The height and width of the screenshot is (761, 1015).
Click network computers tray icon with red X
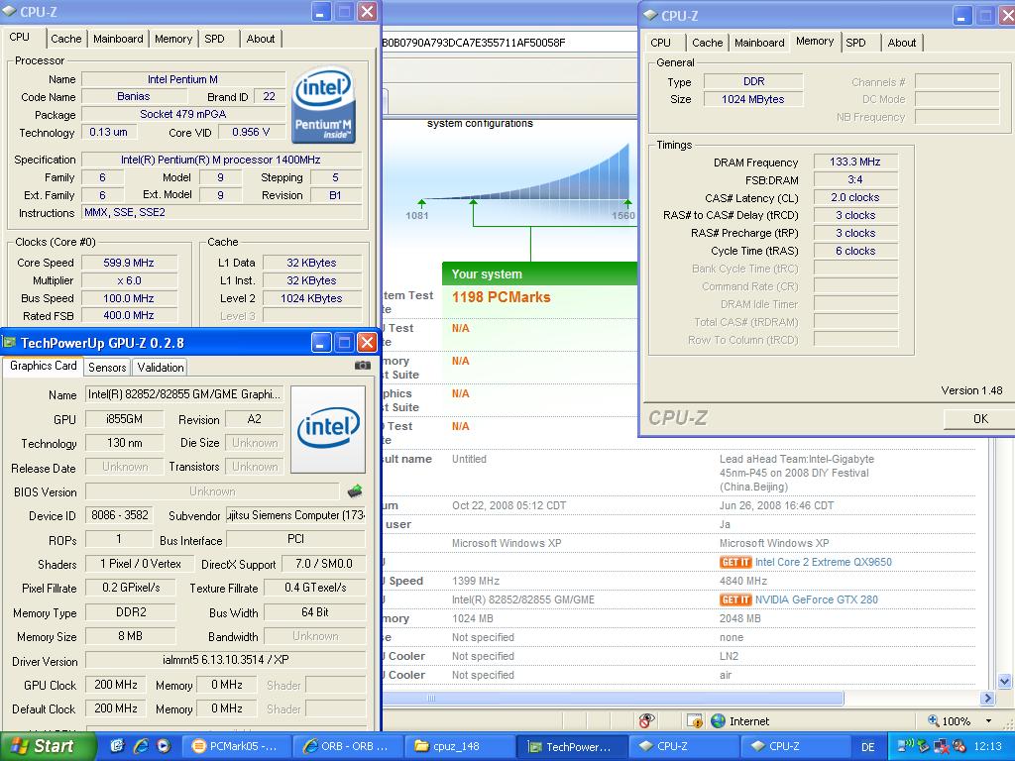(942, 746)
